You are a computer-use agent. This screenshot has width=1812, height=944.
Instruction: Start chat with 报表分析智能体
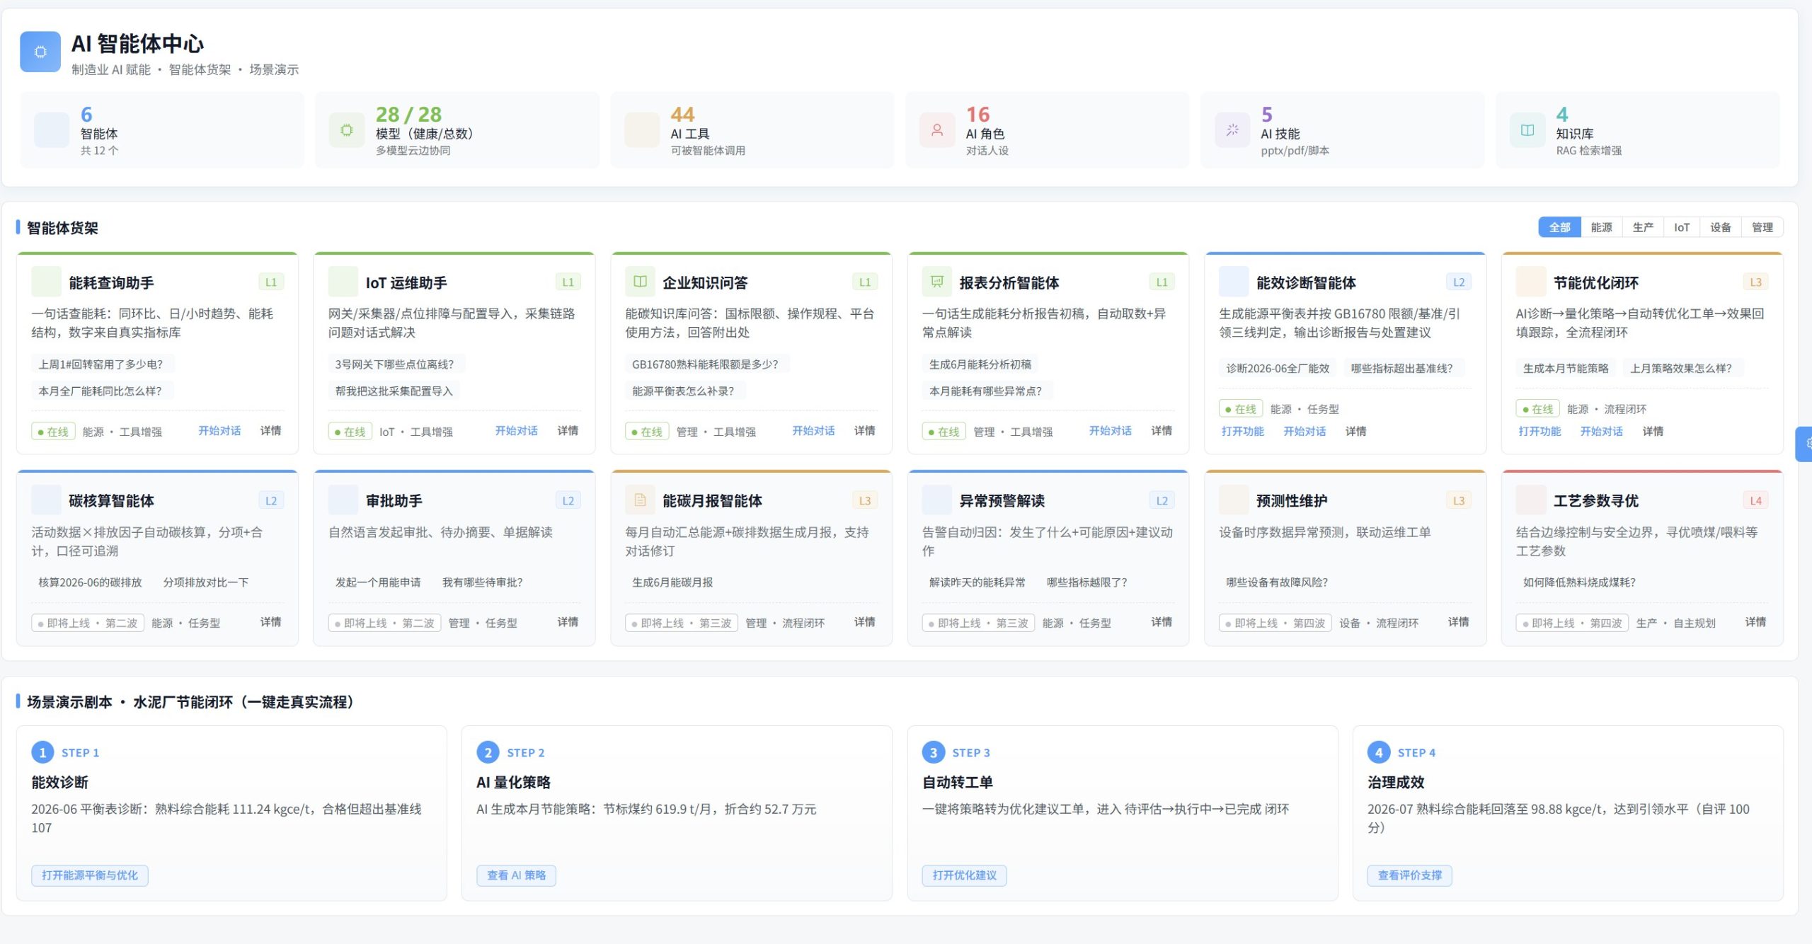tap(1110, 430)
